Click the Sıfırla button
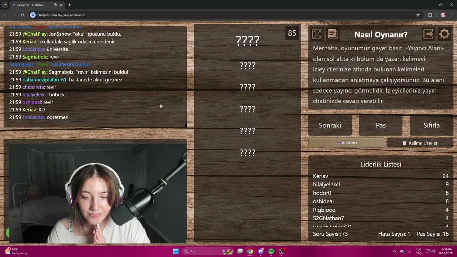Screen dimensions: 457x257 click(431, 125)
